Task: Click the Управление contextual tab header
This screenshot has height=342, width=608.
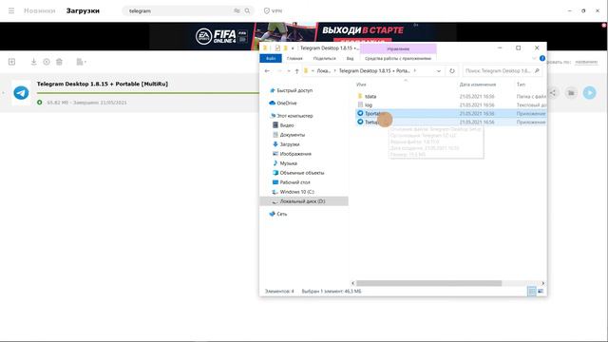Action: 398,48
